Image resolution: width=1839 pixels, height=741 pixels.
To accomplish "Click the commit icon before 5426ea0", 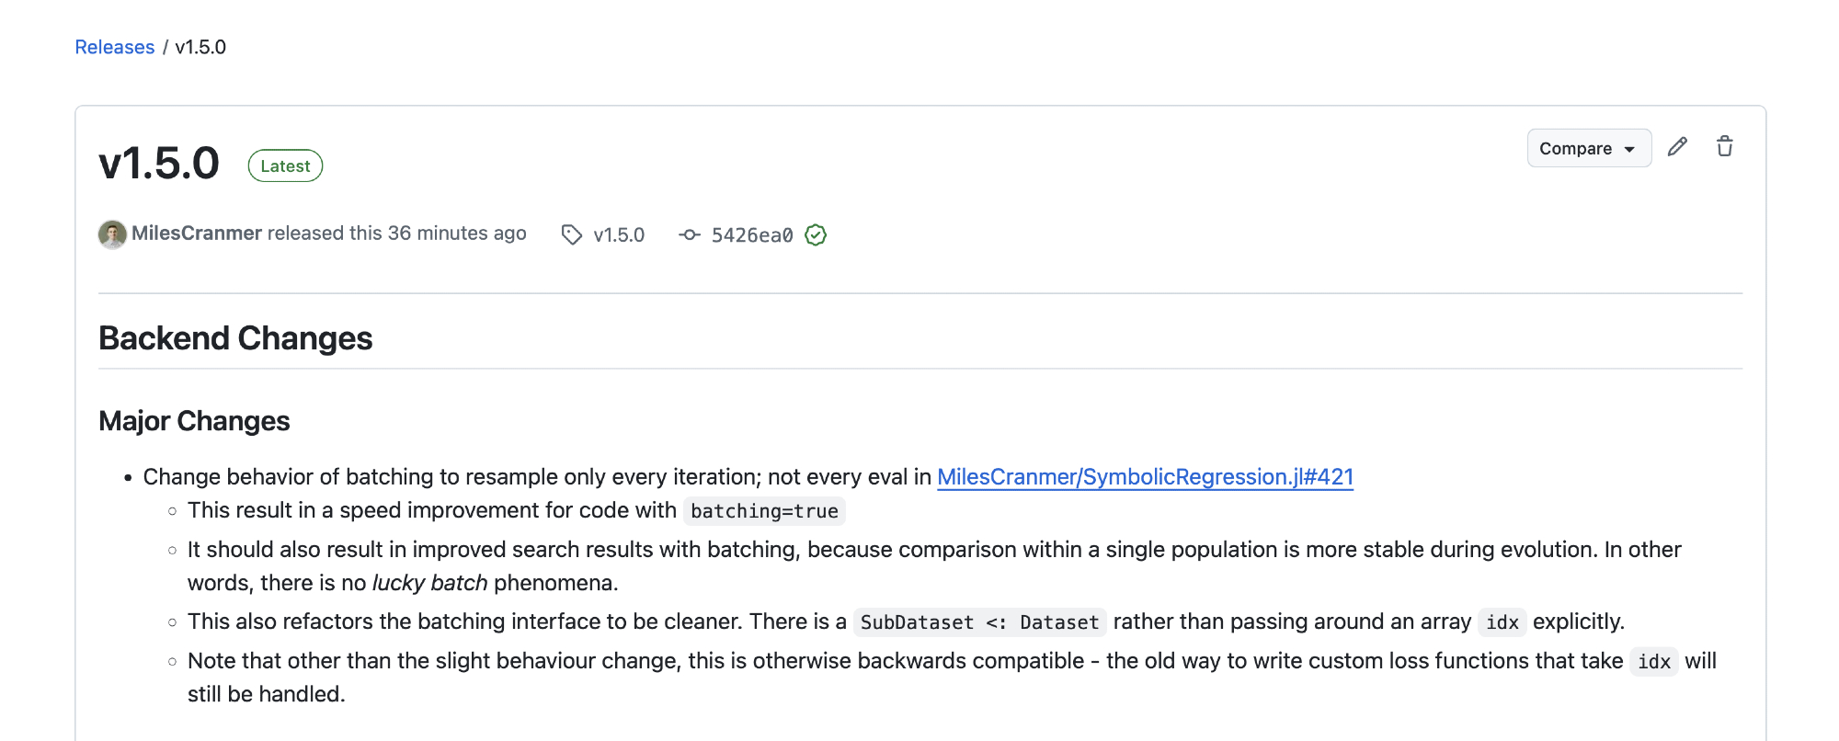I will (x=690, y=235).
